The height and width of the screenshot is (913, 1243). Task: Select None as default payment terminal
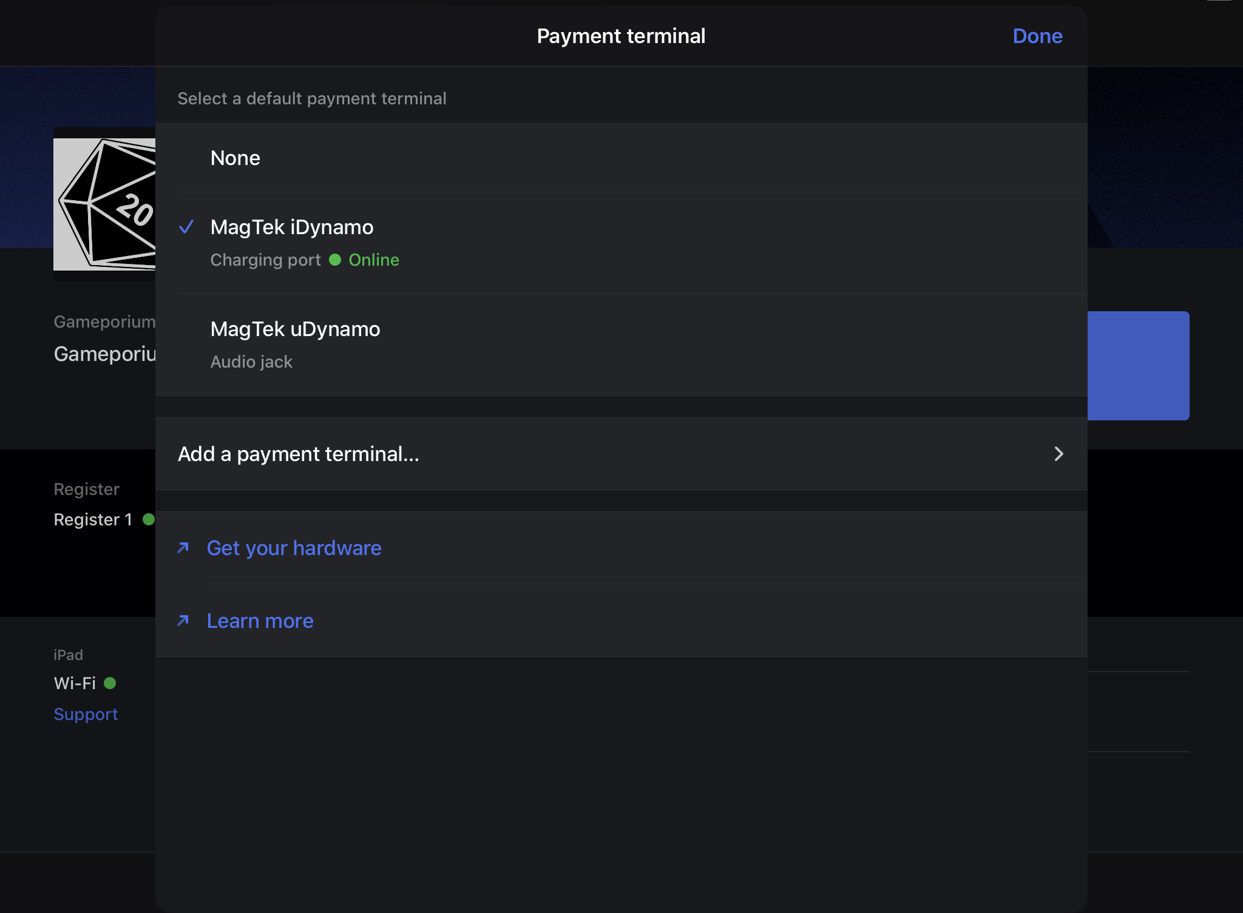[235, 158]
